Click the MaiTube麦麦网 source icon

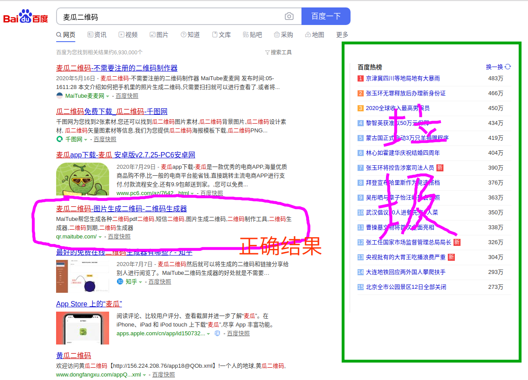pyautogui.click(x=60, y=96)
